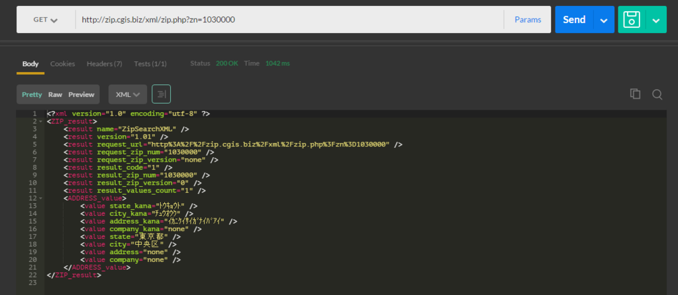Click line number 23 in gutter
Viewport: 678px width, 295px height.
[33, 283]
